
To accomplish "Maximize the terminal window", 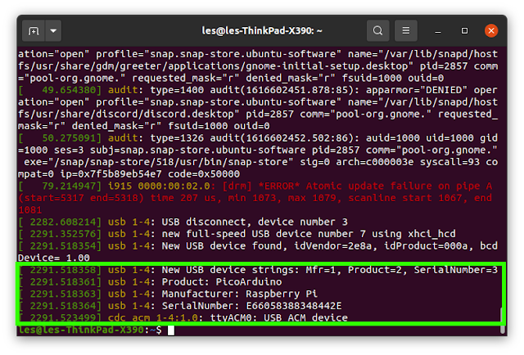I will click(464, 31).
